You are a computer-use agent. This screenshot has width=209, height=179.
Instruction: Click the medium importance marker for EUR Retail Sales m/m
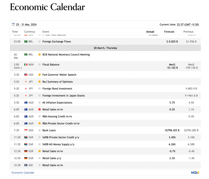tap(39, 151)
